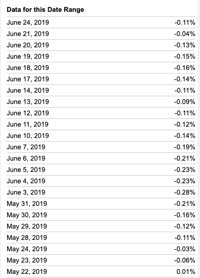This screenshot has width=200, height=278.
Task: Click the -0.13% value for June 20
Action: 185,45
